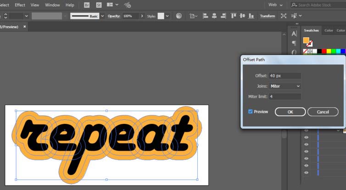The image size is (346, 190).
Task: Switch to the Color panel tab
Action: (x=329, y=30)
